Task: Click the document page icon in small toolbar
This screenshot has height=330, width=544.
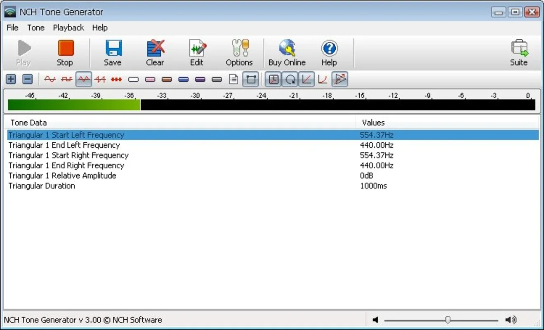Action: (x=233, y=79)
